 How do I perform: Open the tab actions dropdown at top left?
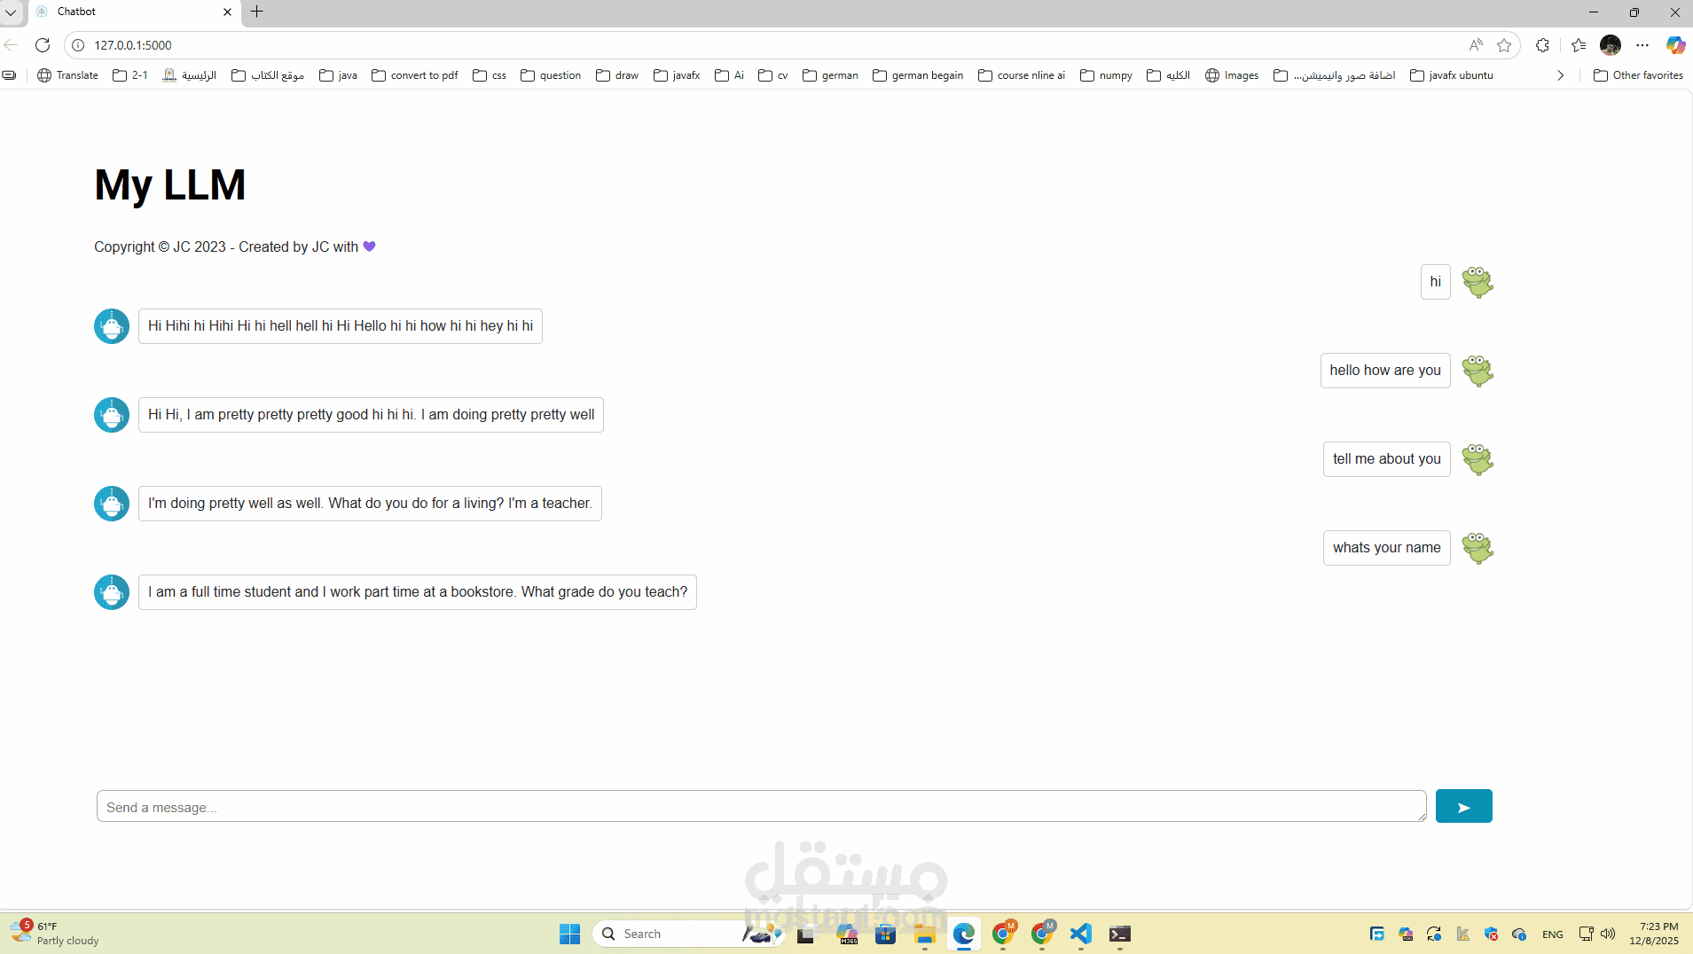pos(11,12)
